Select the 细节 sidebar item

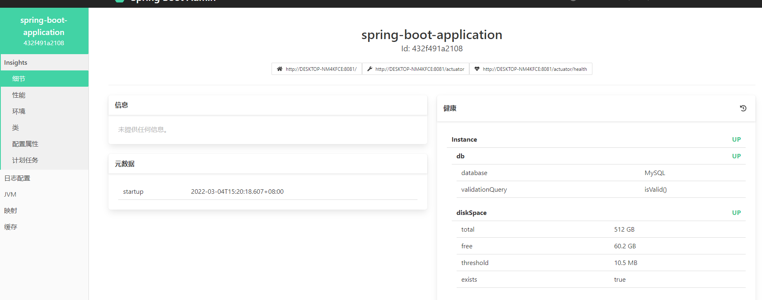point(44,79)
